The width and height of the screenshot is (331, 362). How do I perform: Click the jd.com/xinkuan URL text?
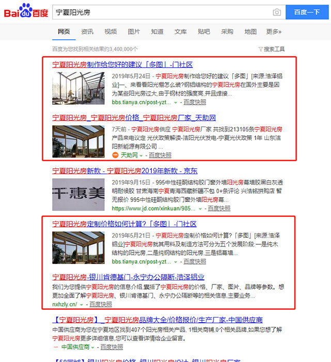click(153, 208)
